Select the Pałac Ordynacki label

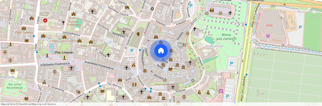[x=149, y=101]
